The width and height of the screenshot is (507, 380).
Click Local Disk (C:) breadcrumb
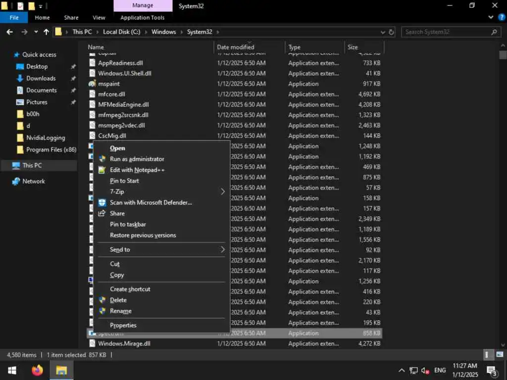pos(122,32)
